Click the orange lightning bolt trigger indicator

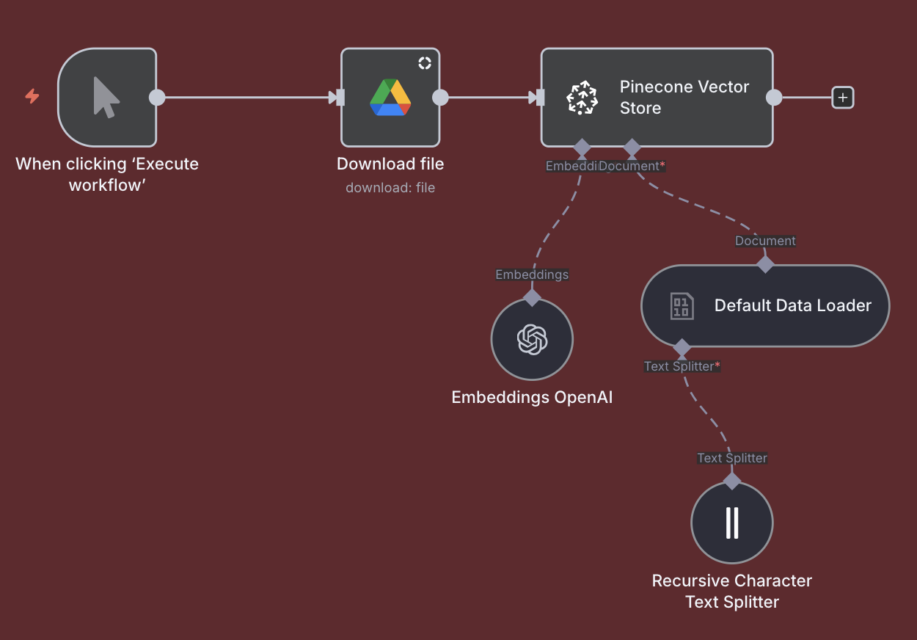click(32, 96)
